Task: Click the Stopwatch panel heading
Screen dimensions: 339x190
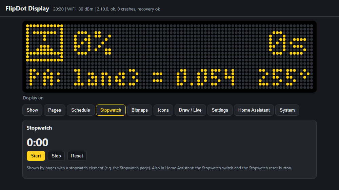Action: 39,128
